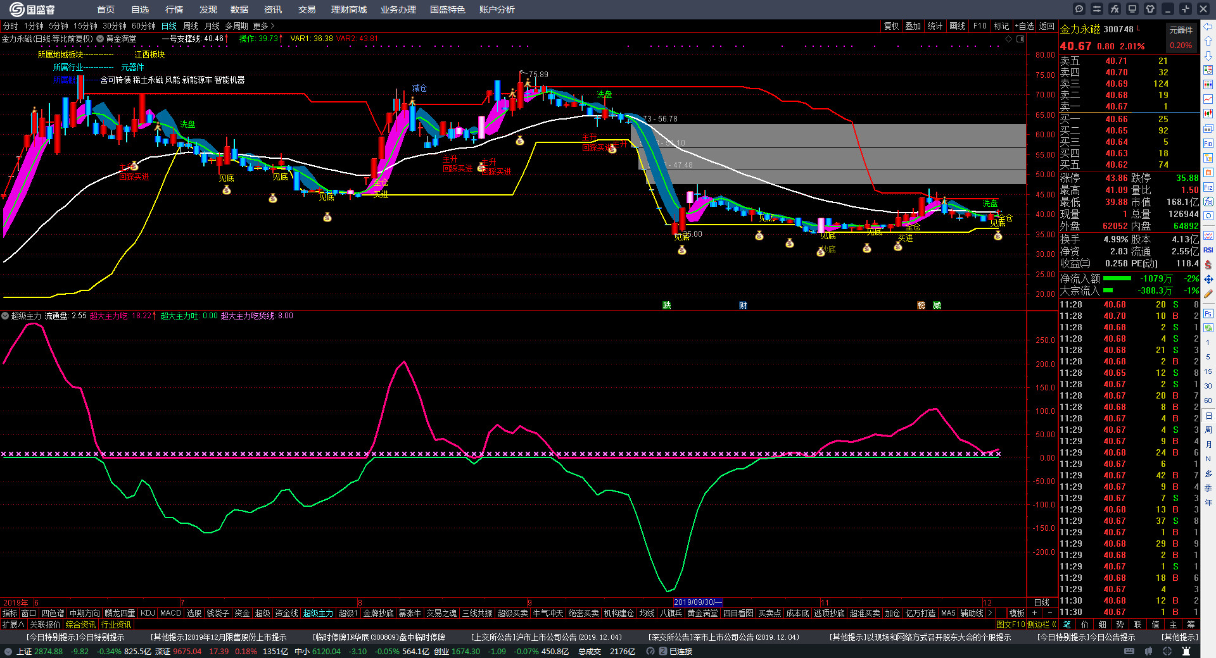Zoom out chart with − button
Screen dimensions: 1216x658
point(1049,613)
